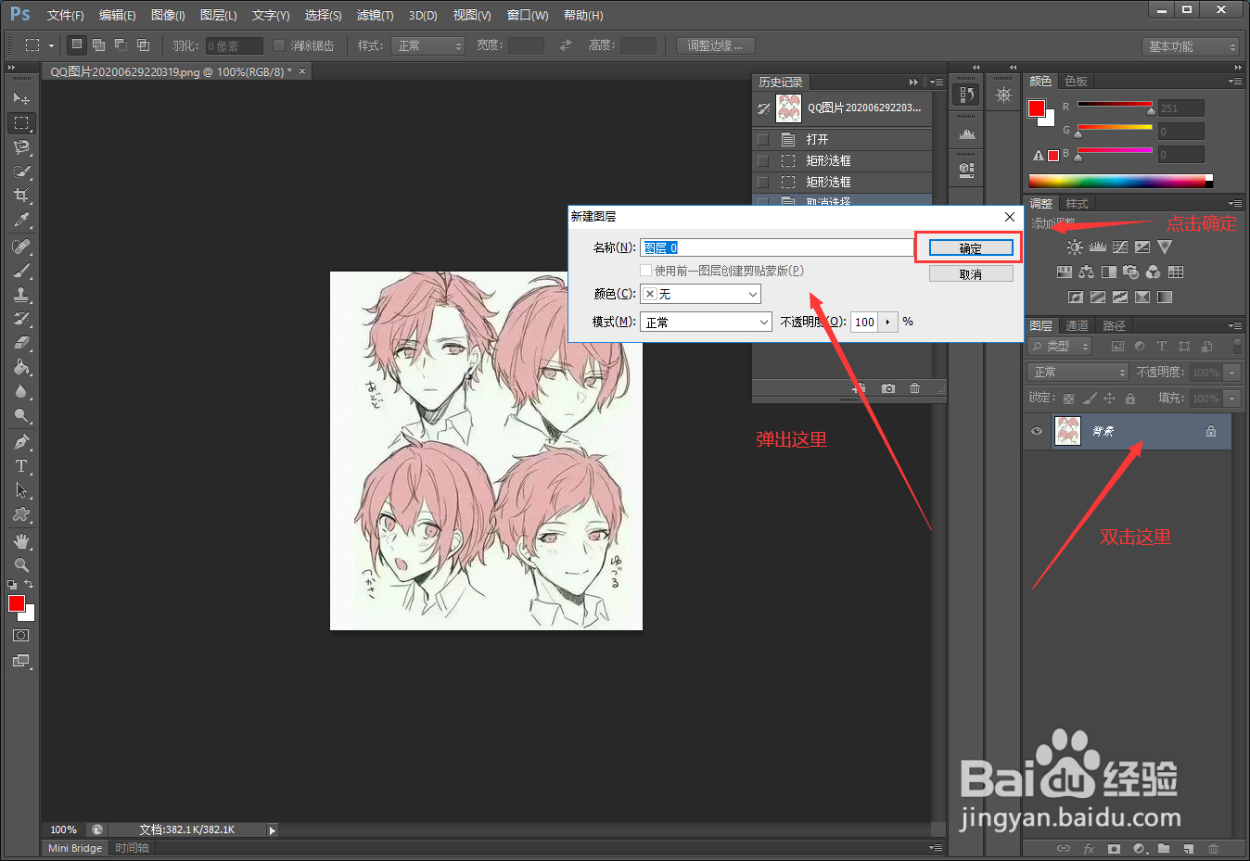Click 确定 (OK) button in dialog
The width and height of the screenshot is (1250, 861).
point(971,248)
